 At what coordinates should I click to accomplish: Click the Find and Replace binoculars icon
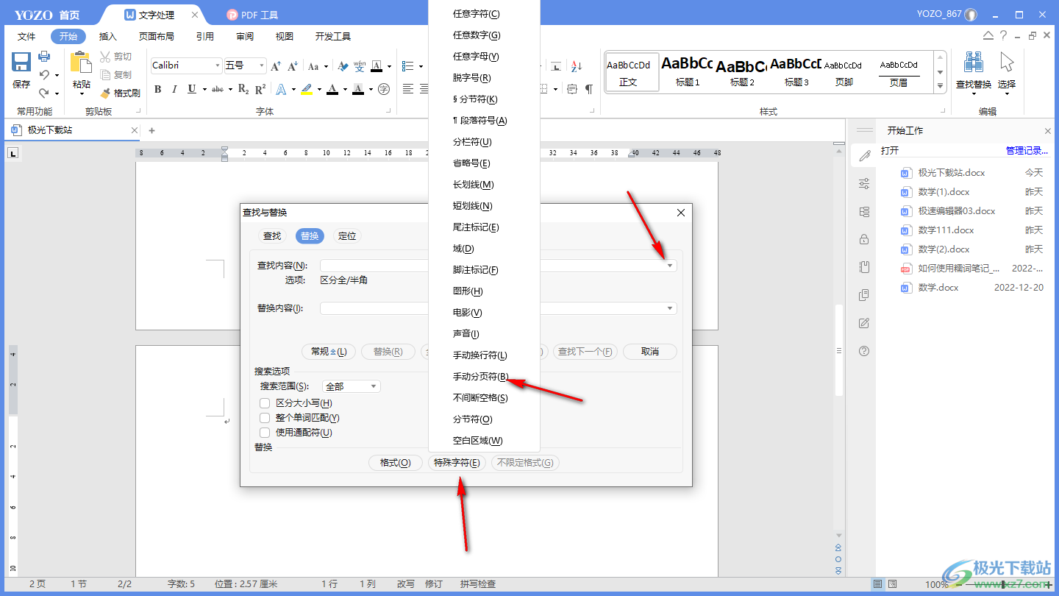(974, 63)
